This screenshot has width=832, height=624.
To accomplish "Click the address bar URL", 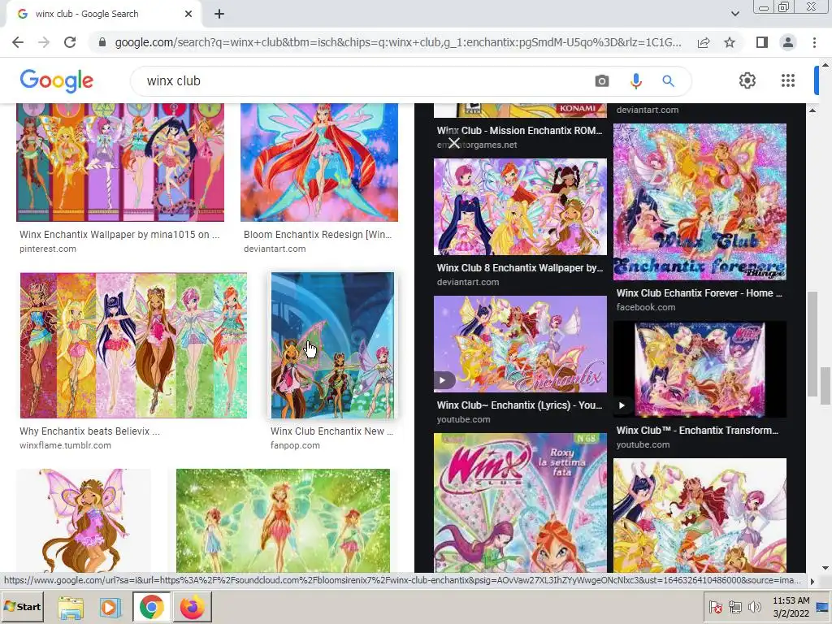I will (x=398, y=42).
